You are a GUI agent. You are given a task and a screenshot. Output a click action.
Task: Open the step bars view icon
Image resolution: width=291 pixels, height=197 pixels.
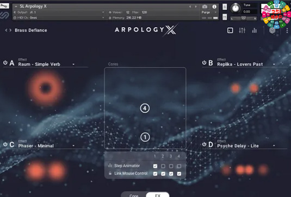click(x=254, y=30)
